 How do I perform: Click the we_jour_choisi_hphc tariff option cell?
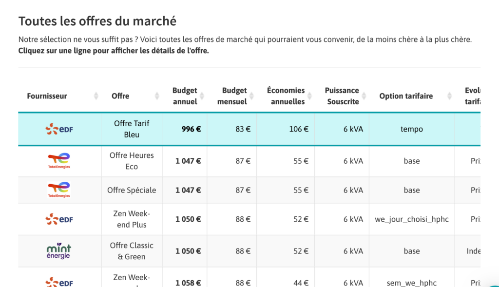[x=411, y=219]
